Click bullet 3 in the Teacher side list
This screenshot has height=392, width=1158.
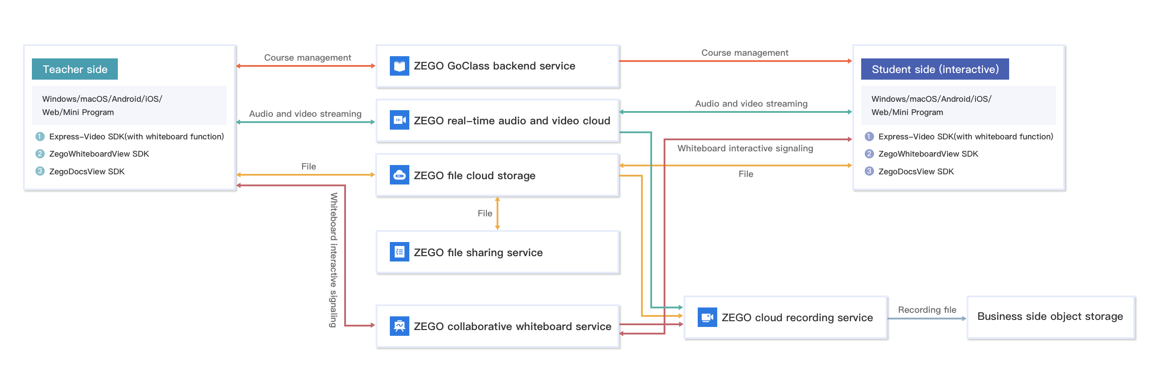tap(40, 171)
